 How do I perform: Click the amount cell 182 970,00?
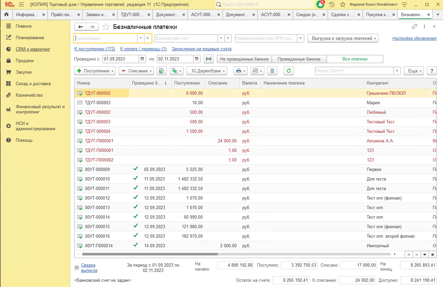tap(189, 236)
